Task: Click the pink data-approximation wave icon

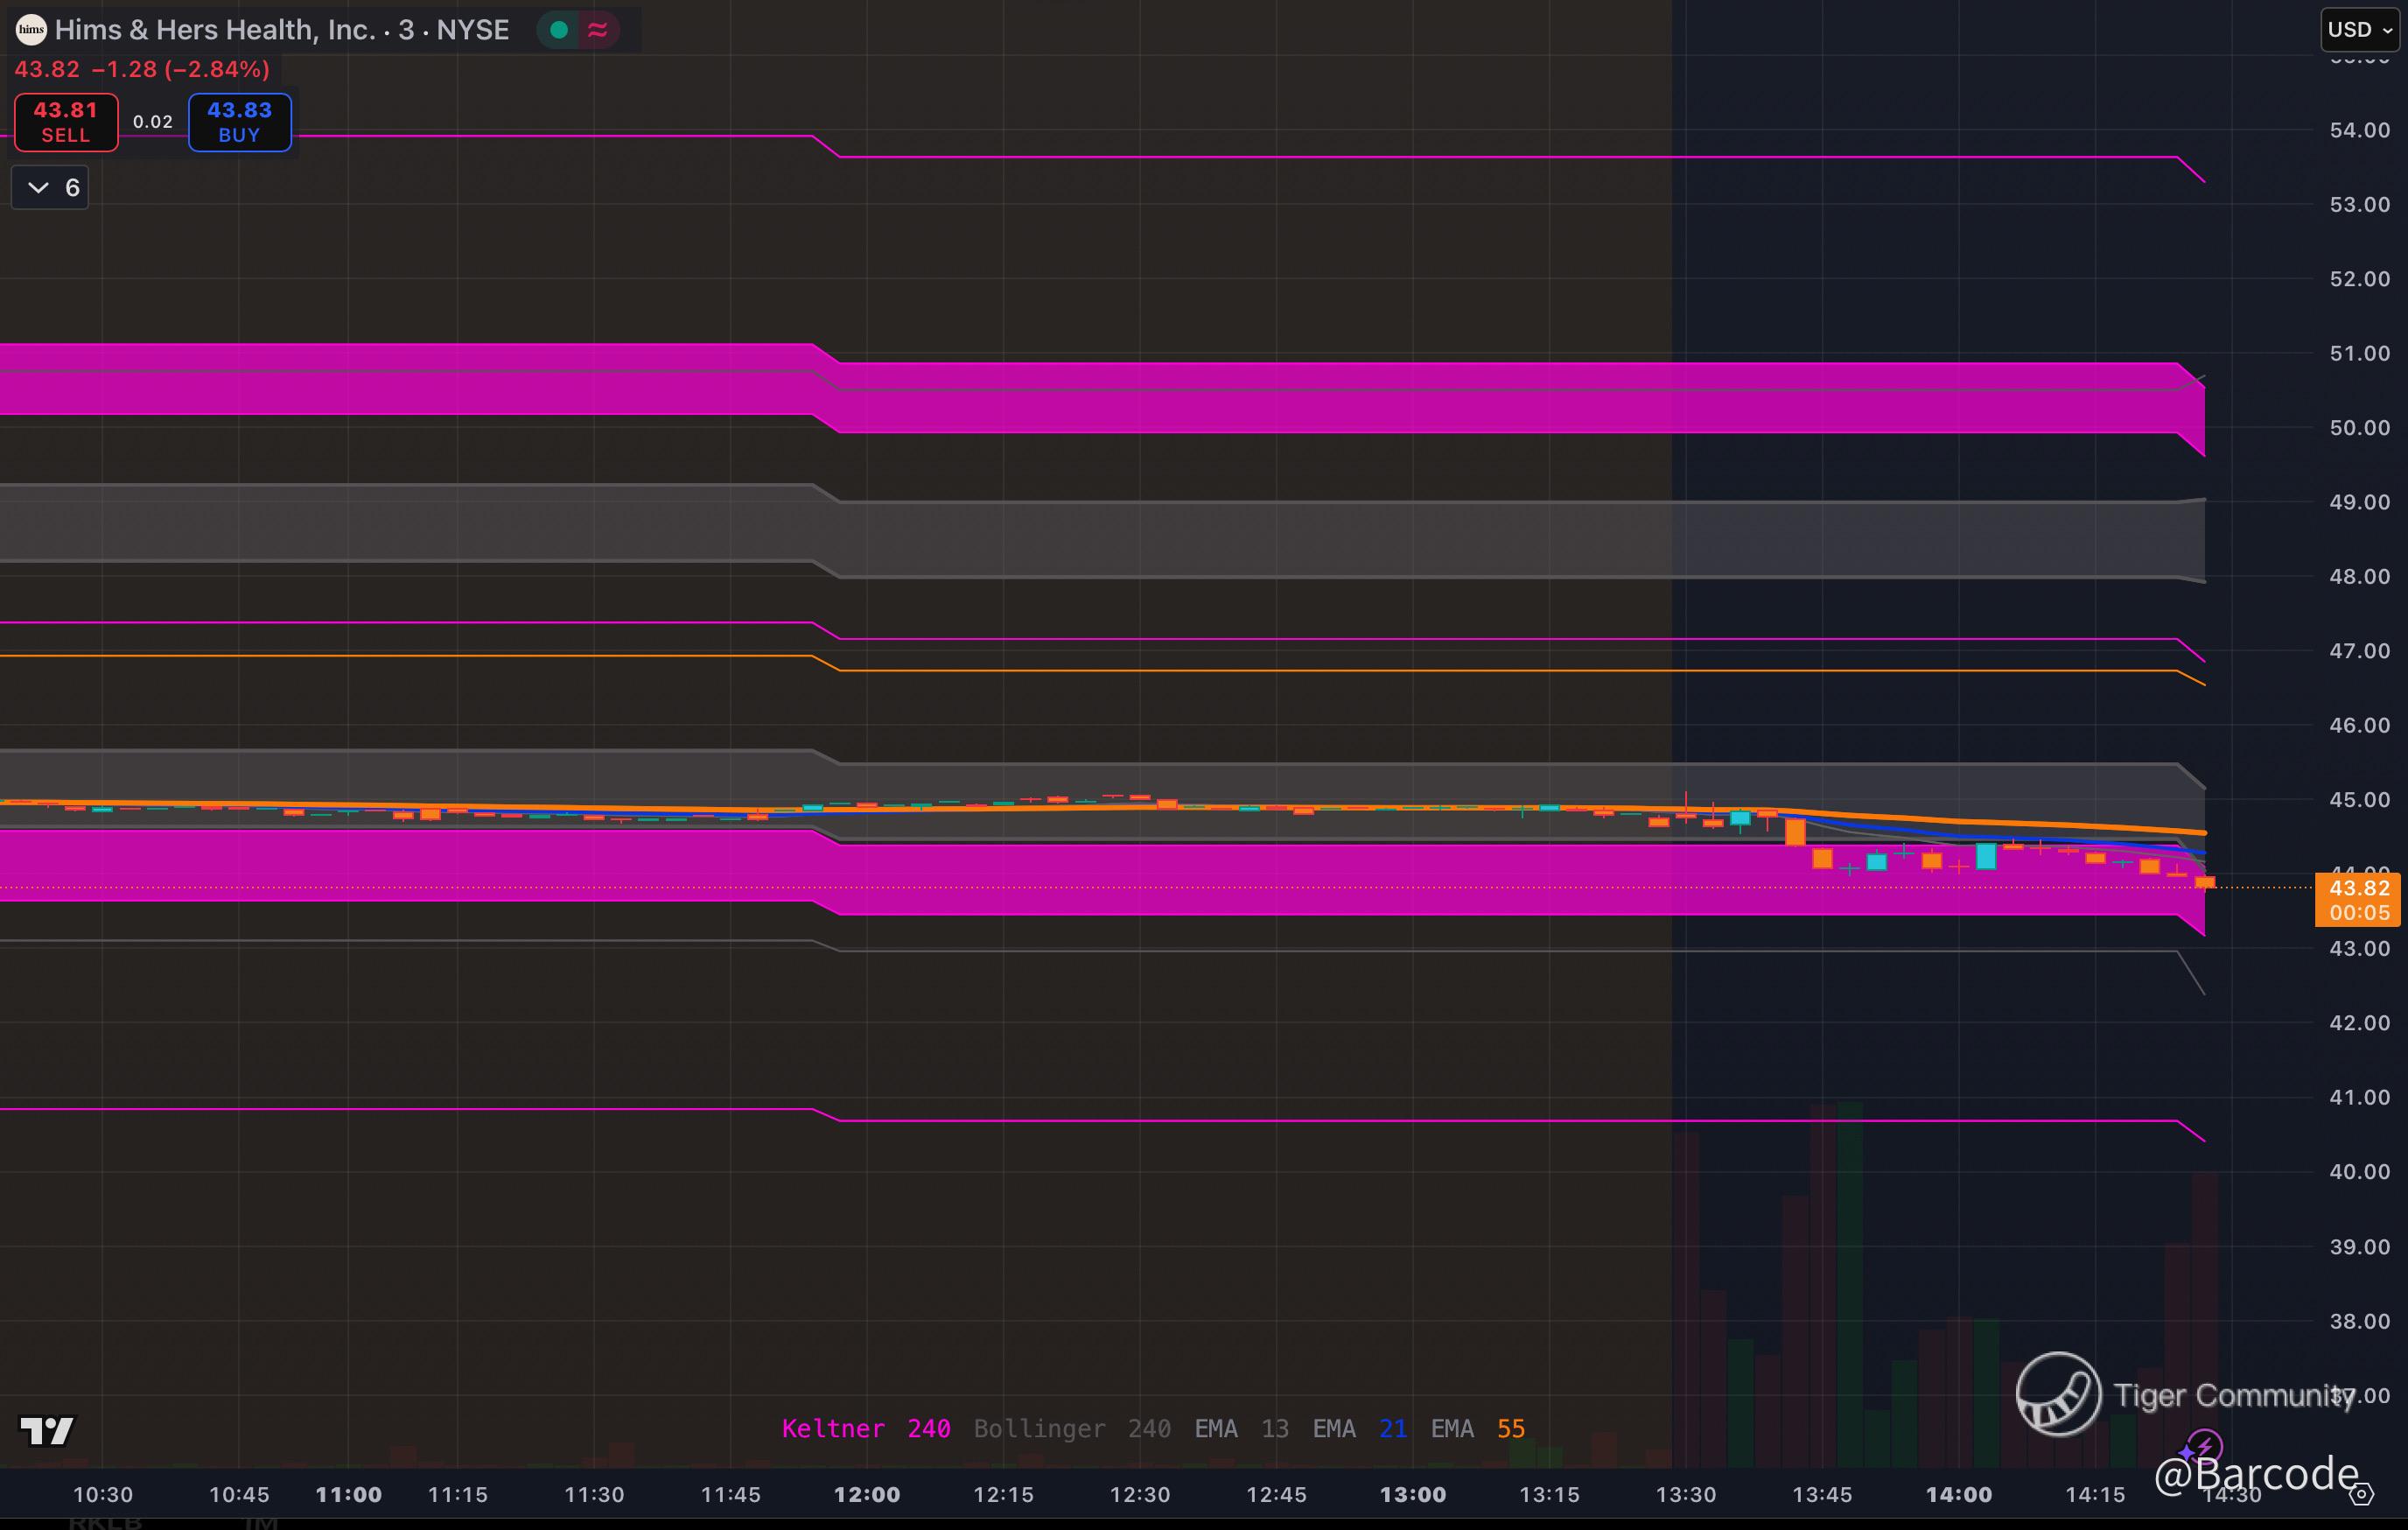Action: pos(598,30)
